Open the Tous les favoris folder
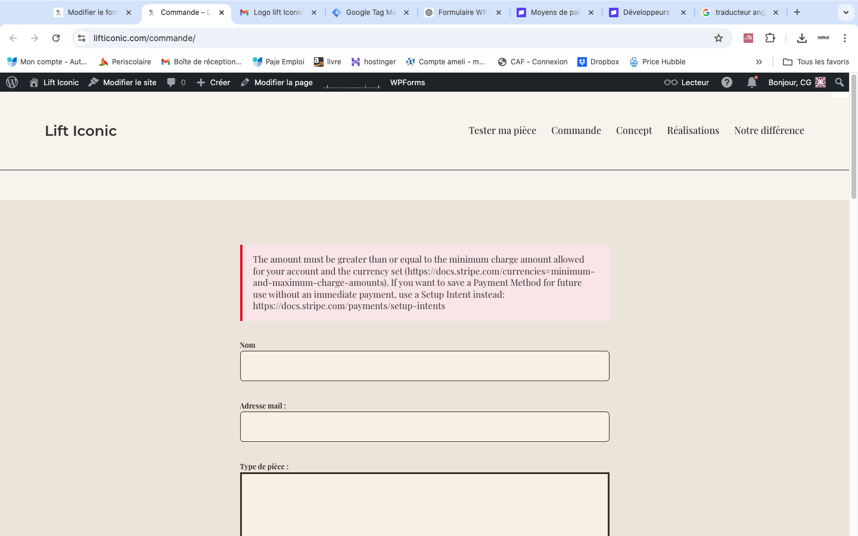 pyautogui.click(x=816, y=62)
